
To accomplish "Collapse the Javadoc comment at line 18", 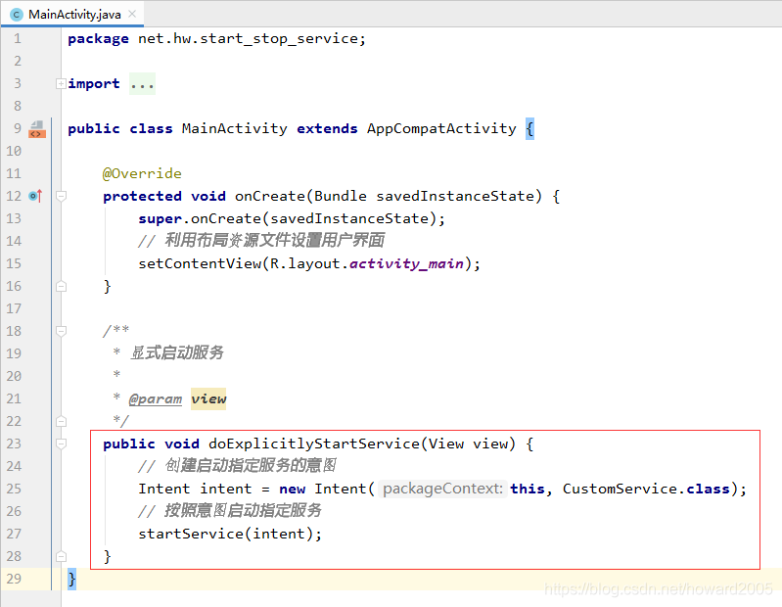I will pos(61,331).
